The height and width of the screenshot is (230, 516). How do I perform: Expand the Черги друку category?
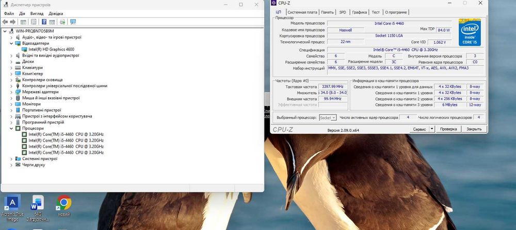(11, 165)
